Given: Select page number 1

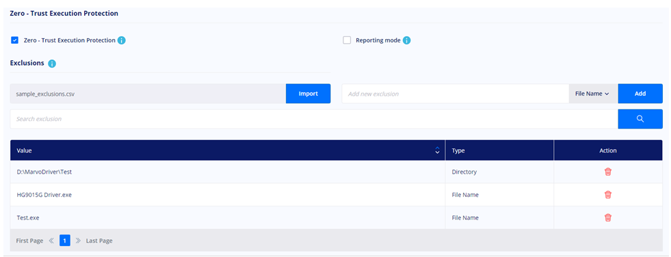Looking at the screenshot, I should 64,241.
